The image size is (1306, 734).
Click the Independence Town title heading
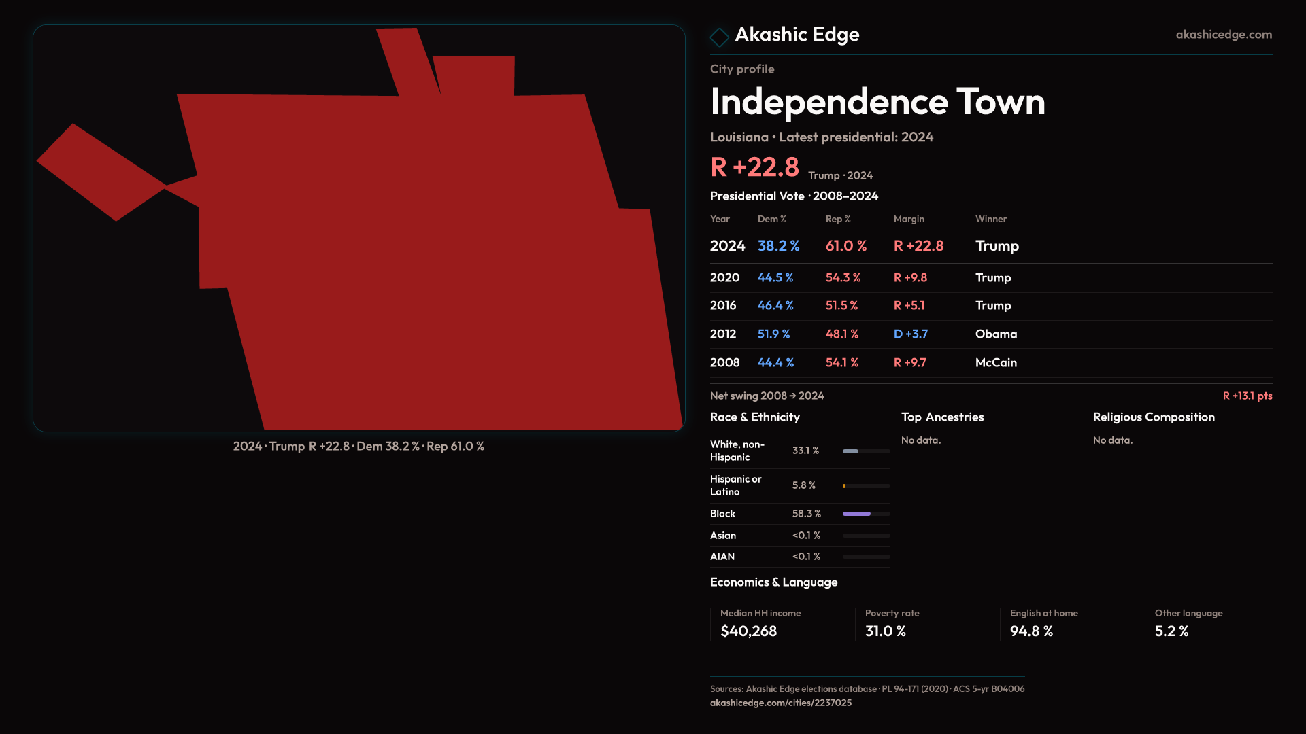pos(877,102)
